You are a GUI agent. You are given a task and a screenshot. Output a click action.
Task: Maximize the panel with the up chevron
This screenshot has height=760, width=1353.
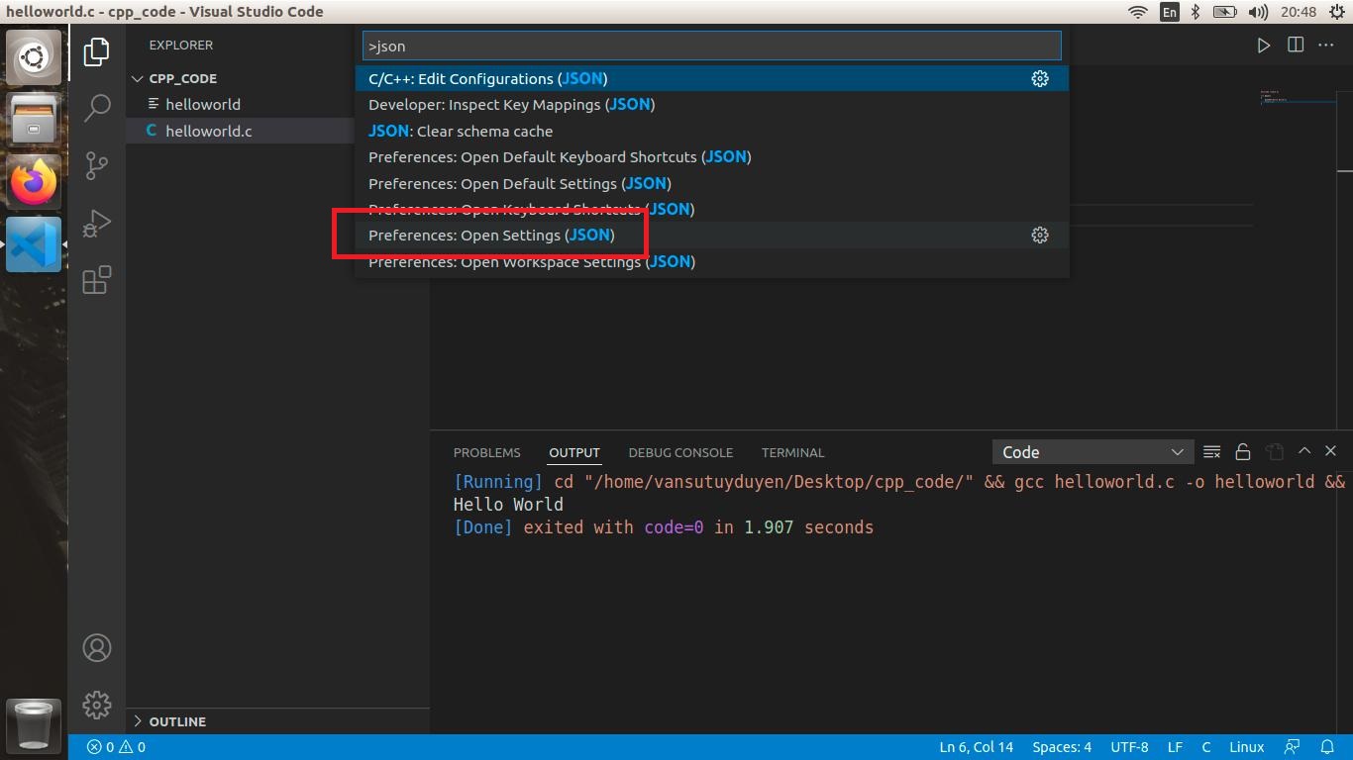pyautogui.click(x=1304, y=451)
